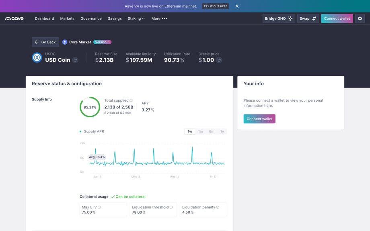
Task: Click Liquidation penalty info icon
Action: pyautogui.click(x=218, y=207)
